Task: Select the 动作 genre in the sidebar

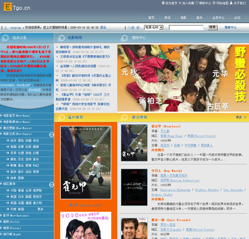Action: (x=13, y=141)
